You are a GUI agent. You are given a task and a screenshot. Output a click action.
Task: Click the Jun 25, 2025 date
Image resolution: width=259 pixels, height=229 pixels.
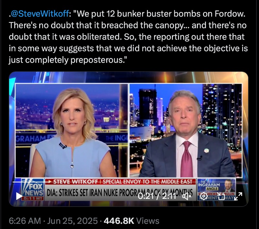click(x=72, y=221)
